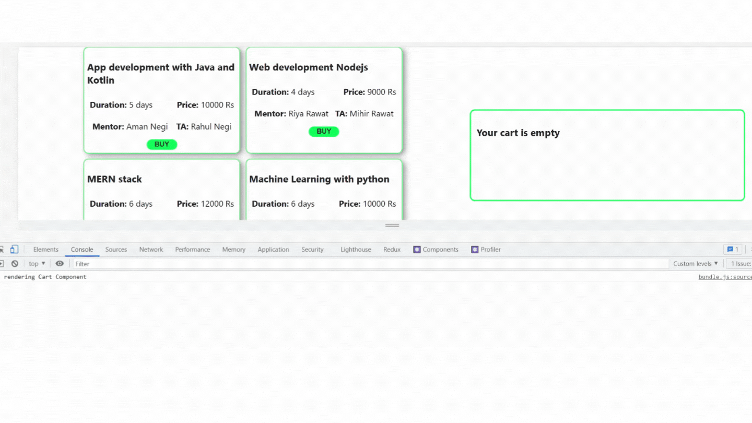Create a live expression with the eye icon
752x423 pixels.
coord(60,264)
